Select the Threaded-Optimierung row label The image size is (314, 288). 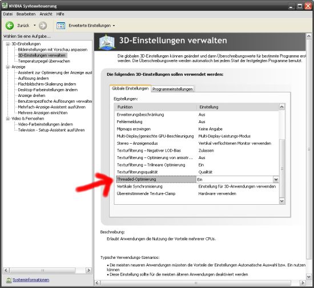(136, 180)
